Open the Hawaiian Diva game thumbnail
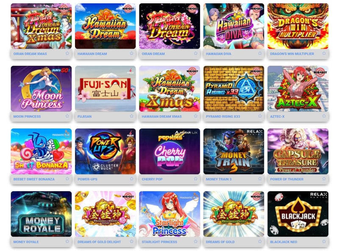Screen dimensions: 339x251 [x=234, y=26]
